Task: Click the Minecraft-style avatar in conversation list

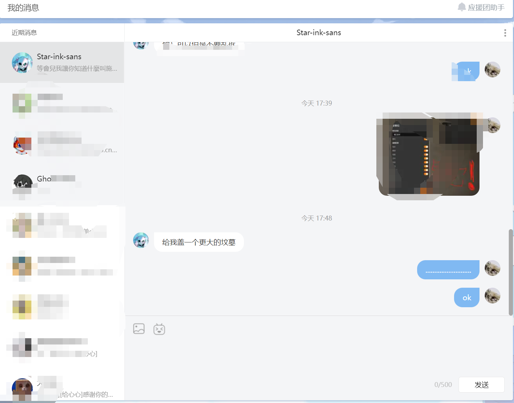Action: tap(22, 389)
